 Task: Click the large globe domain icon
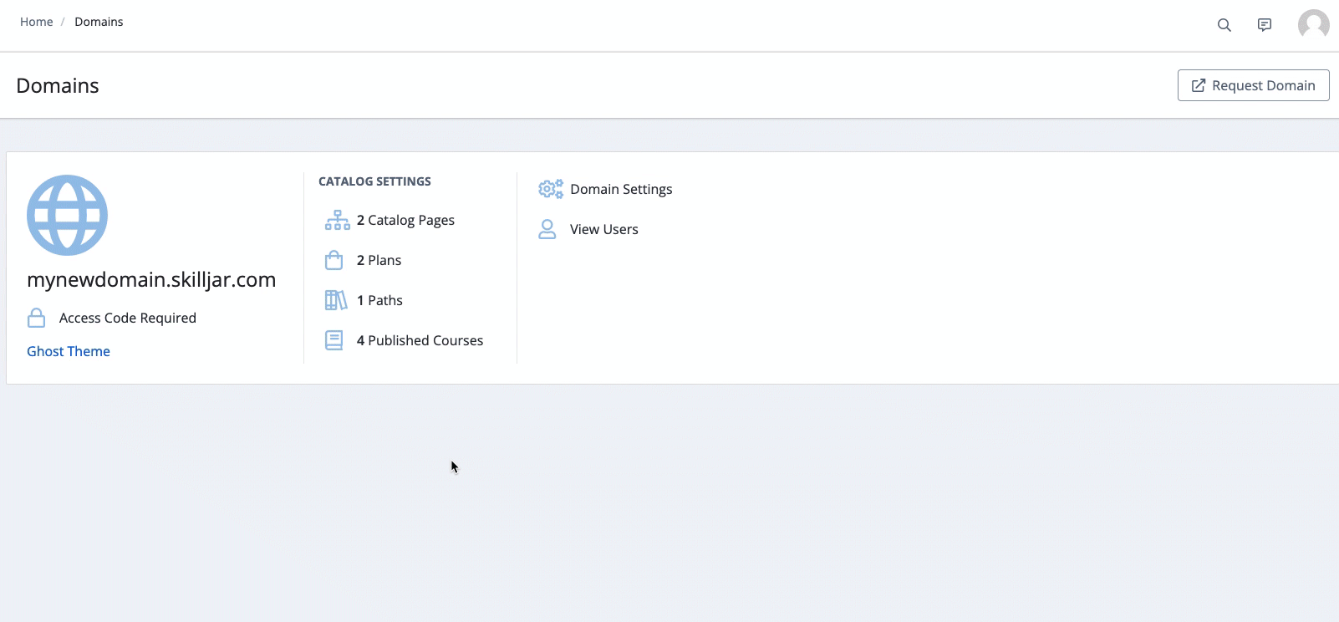point(67,215)
